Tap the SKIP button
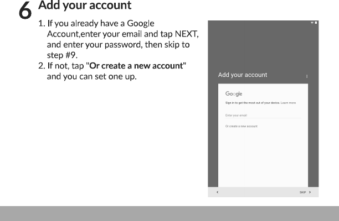 tap(302, 192)
